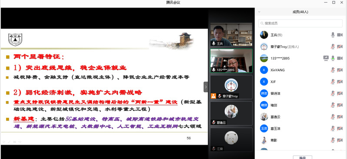Select 王兵 video thumbnail

pos(231,34)
